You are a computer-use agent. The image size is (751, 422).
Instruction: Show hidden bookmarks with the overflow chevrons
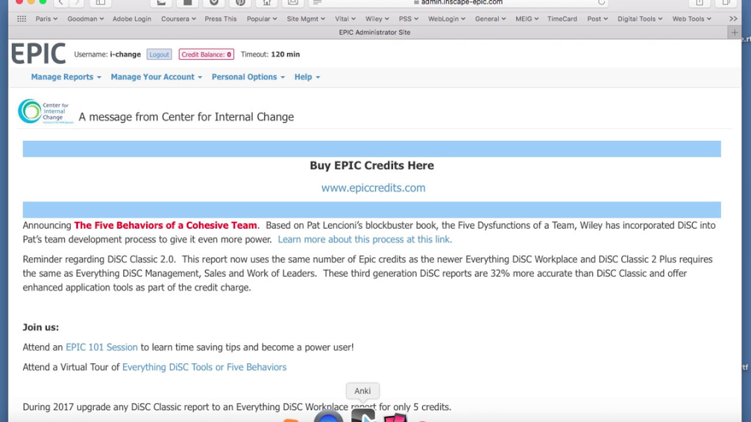pyautogui.click(x=733, y=19)
